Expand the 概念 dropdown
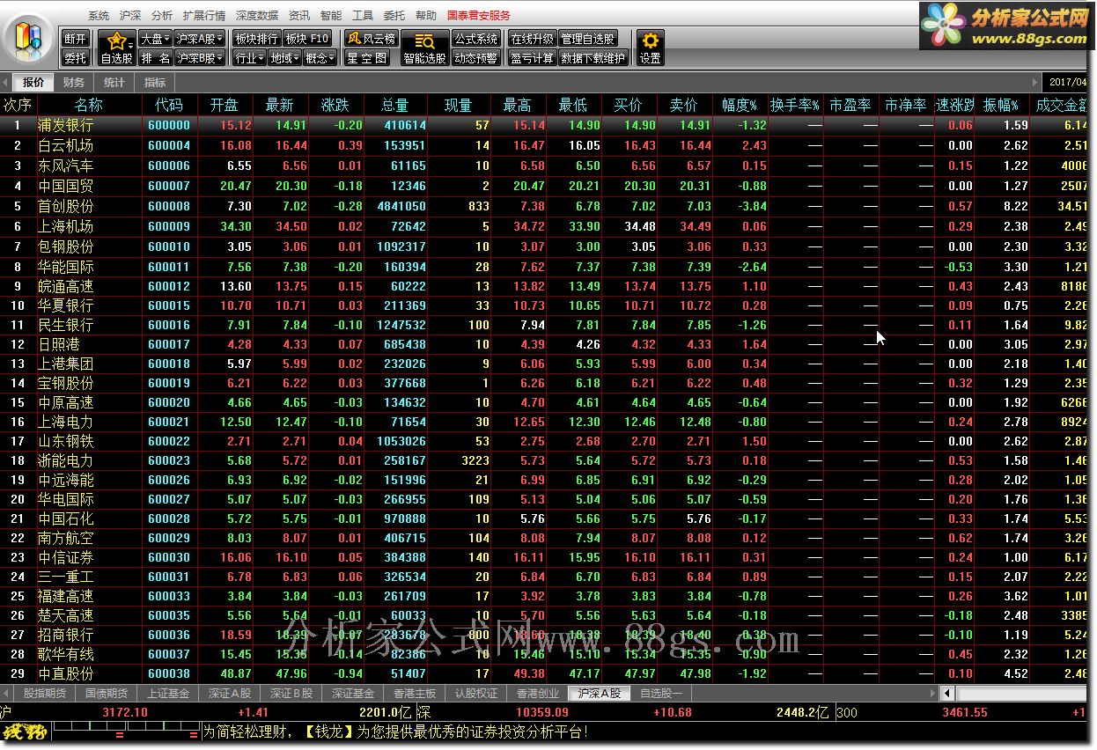The height and width of the screenshot is (750, 1097). click(320, 58)
